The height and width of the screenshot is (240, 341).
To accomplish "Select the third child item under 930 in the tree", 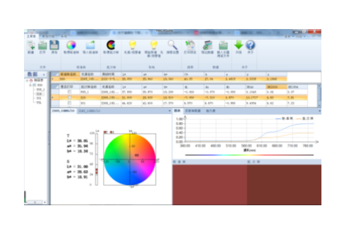I will click(39, 98).
